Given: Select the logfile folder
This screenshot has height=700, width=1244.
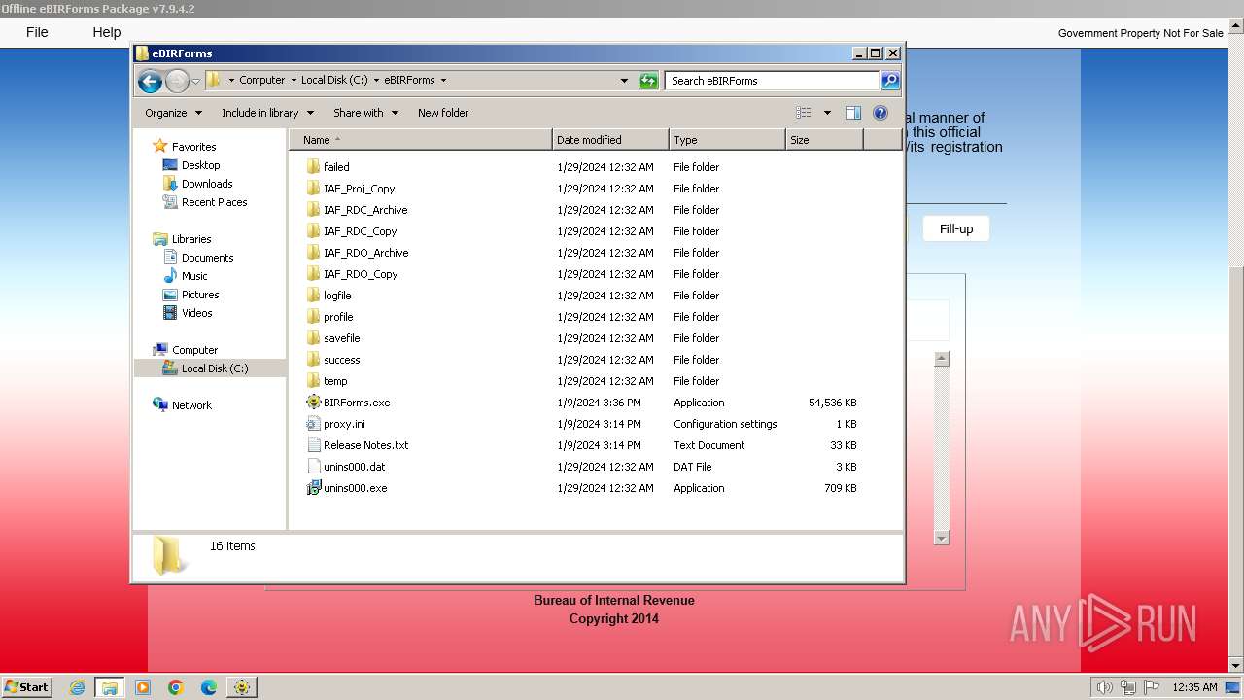Looking at the screenshot, I should [337, 296].
